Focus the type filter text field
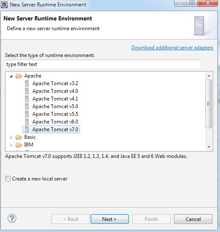The image size is (220, 232). [x=103, y=64]
